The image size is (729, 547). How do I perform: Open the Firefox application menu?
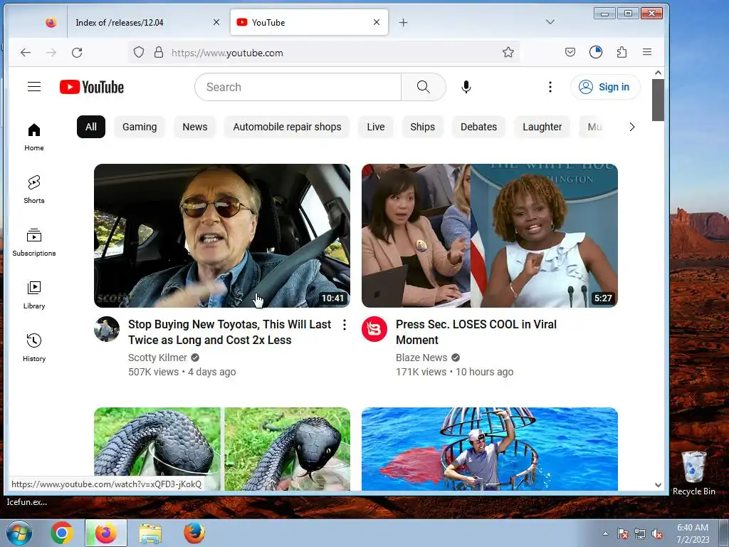pos(646,53)
